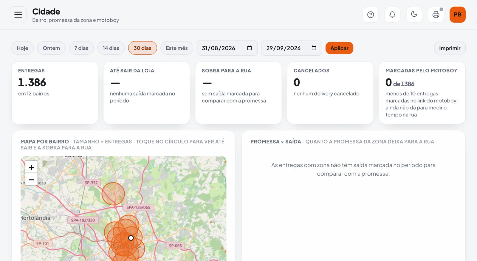Click 'nenhum delivery cancelado' text
The height and width of the screenshot is (261, 477).
(x=326, y=94)
